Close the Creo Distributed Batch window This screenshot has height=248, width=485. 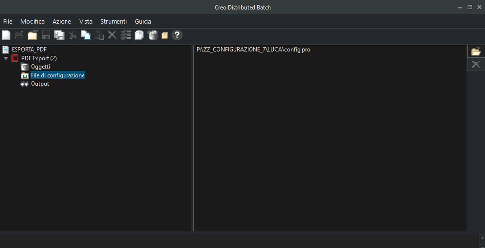(x=479, y=7)
